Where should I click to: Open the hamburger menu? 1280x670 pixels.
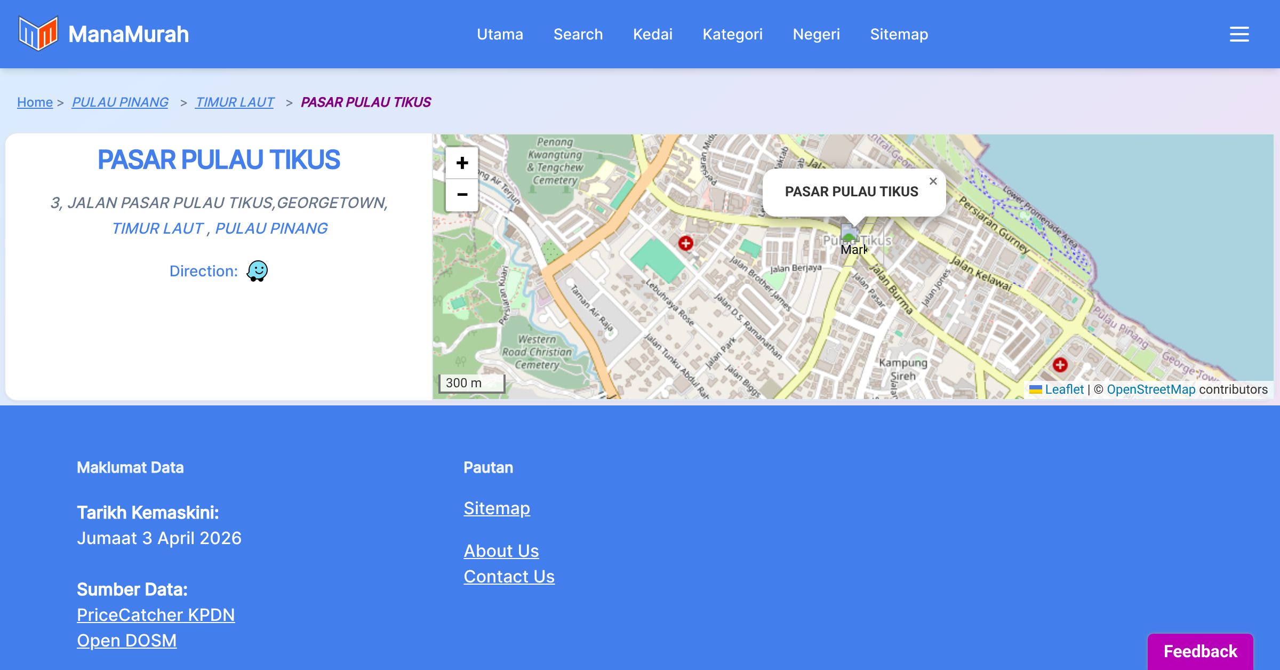point(1239,34)
